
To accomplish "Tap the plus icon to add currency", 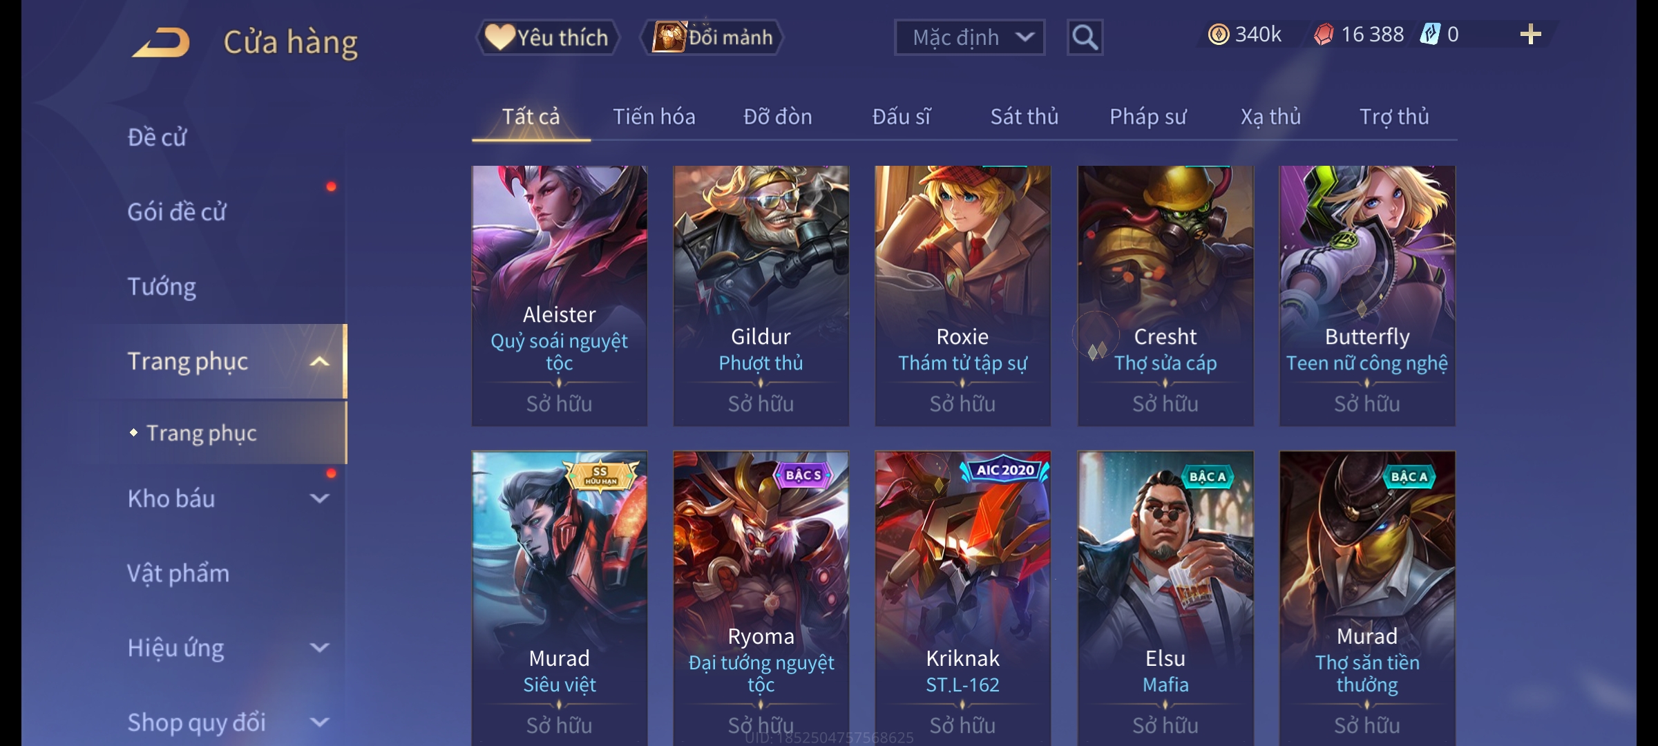I will tap(1531, 35).
